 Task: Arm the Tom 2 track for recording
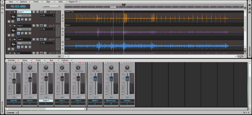coord(41,39)
